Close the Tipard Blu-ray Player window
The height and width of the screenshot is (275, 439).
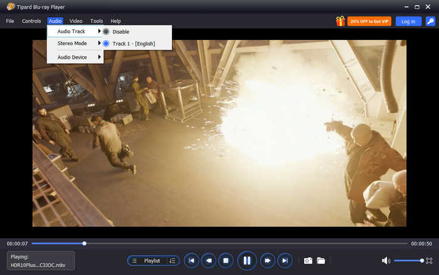pyautogui.click(x=428, y=7)
